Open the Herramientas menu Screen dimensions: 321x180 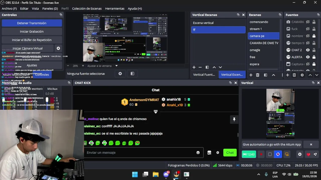point(115,8)
